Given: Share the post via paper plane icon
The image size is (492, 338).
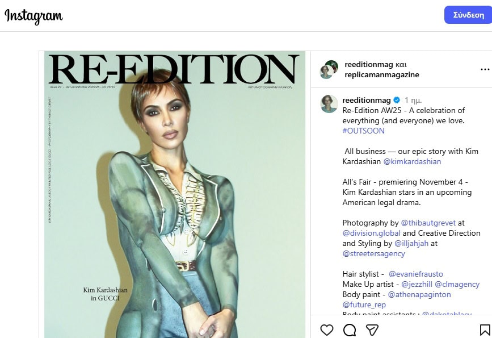Looking at the screenshot, I should click(372, 329).
